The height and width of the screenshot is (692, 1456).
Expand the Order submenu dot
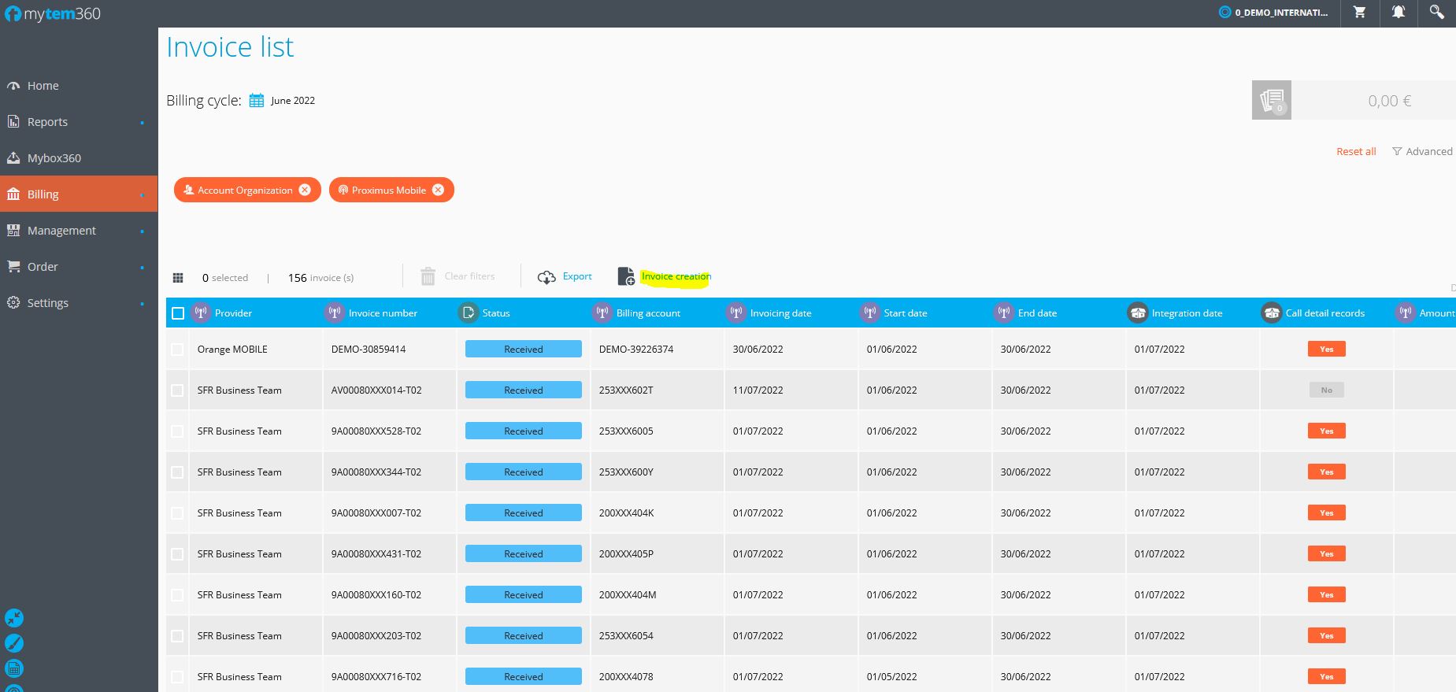[x=142, y=268]
